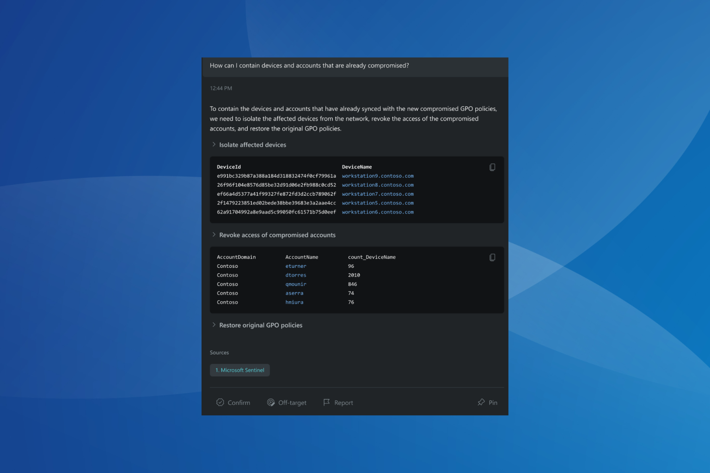This screenshot has width=710, height=473.
Task: Click the DeviceName column header
Action: pos(357,167)
